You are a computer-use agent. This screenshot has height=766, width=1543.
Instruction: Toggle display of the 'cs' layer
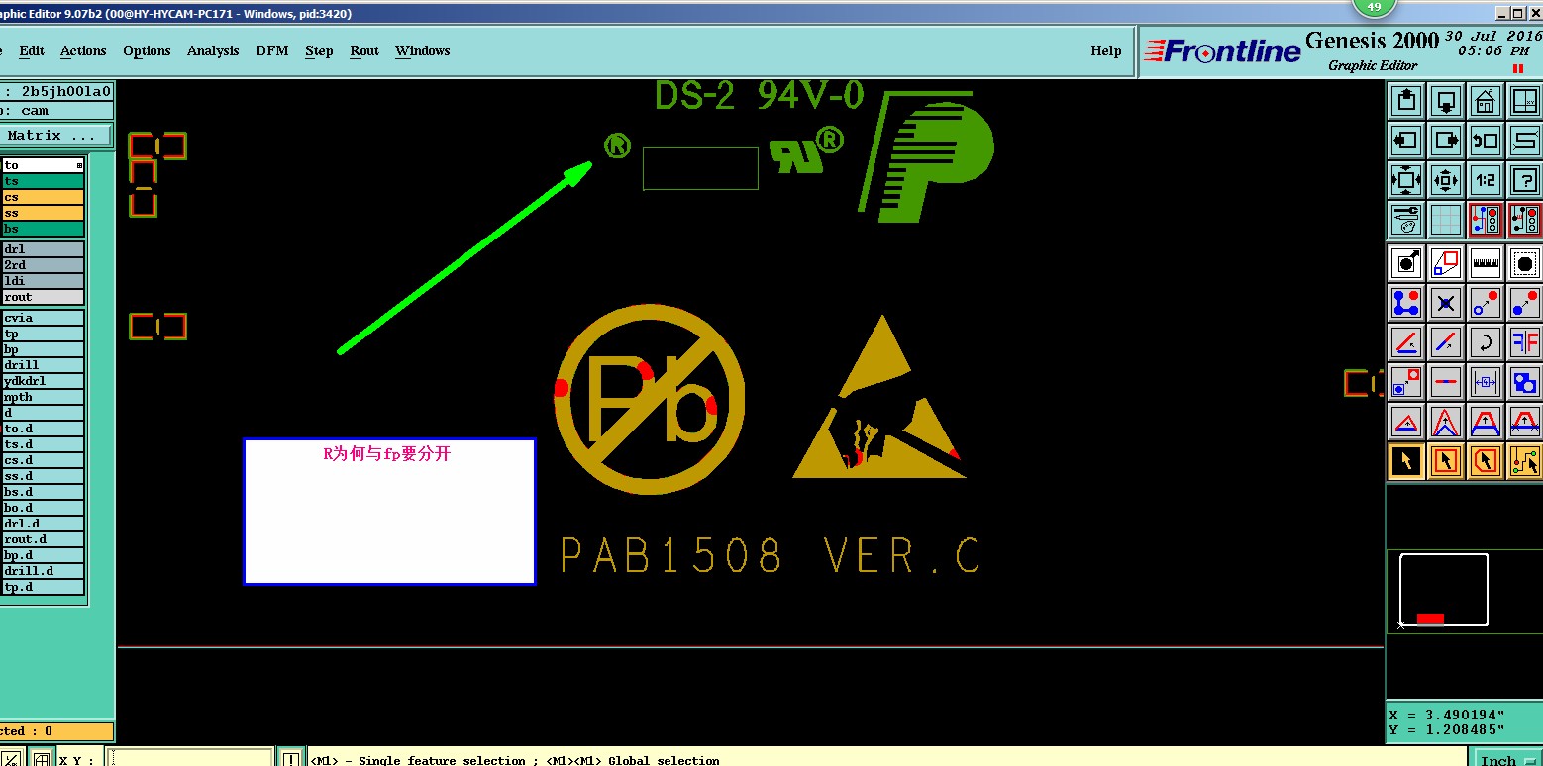pyautogui.click(x=43, y=197)
